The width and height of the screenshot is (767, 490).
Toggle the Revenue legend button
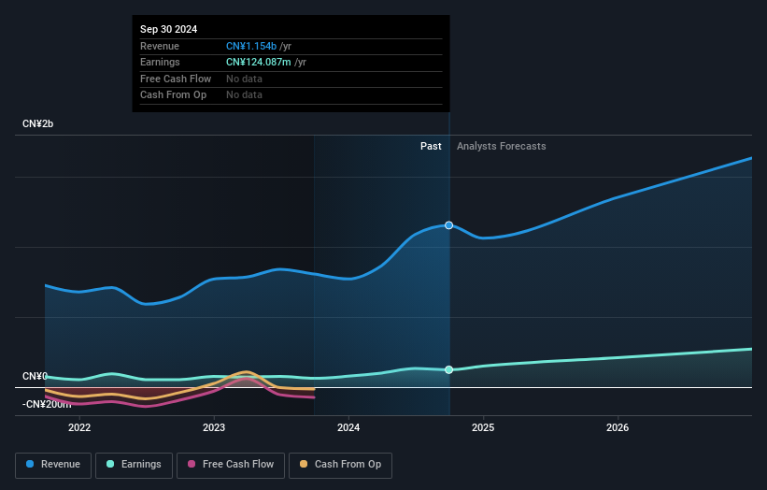(x=53, y=465)
